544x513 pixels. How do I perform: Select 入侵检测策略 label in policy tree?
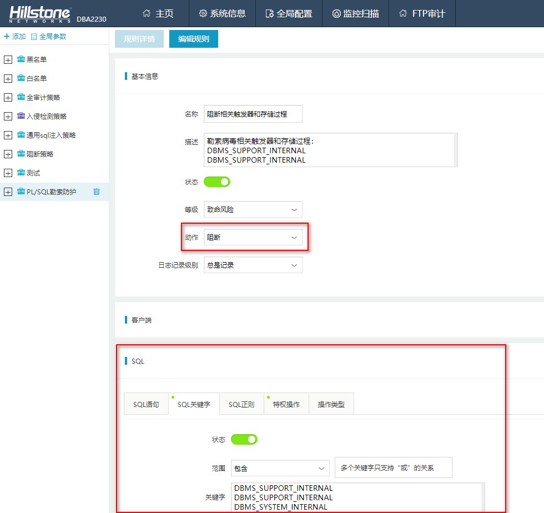point(47,116)
